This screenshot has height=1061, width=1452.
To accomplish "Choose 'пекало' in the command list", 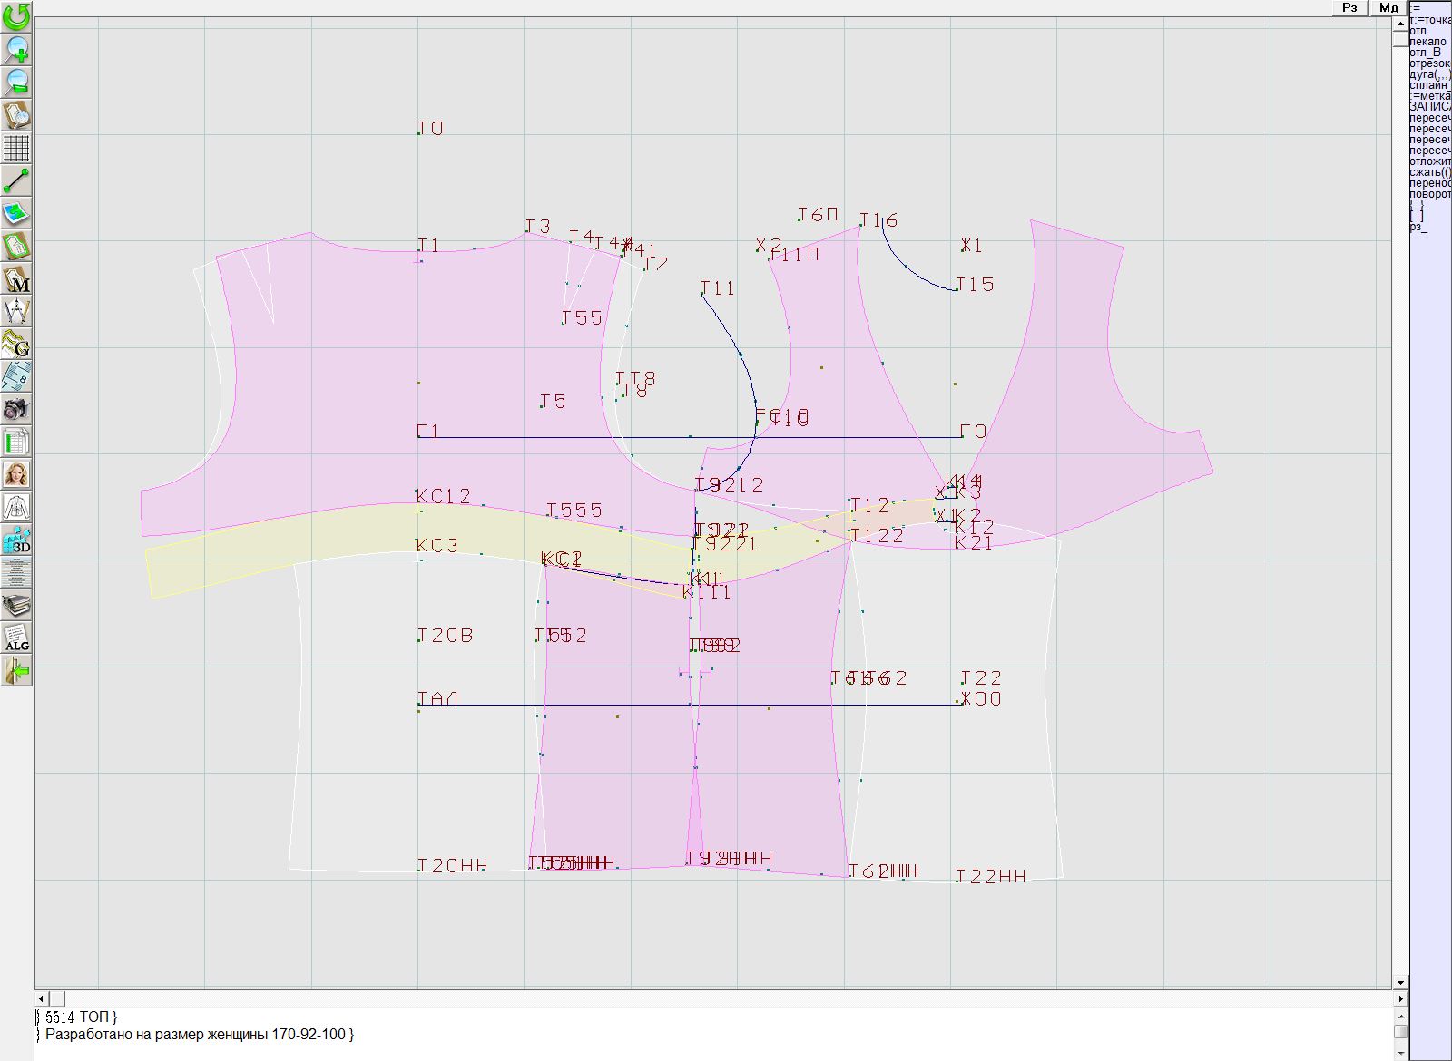I will (x=1428, y=42).
